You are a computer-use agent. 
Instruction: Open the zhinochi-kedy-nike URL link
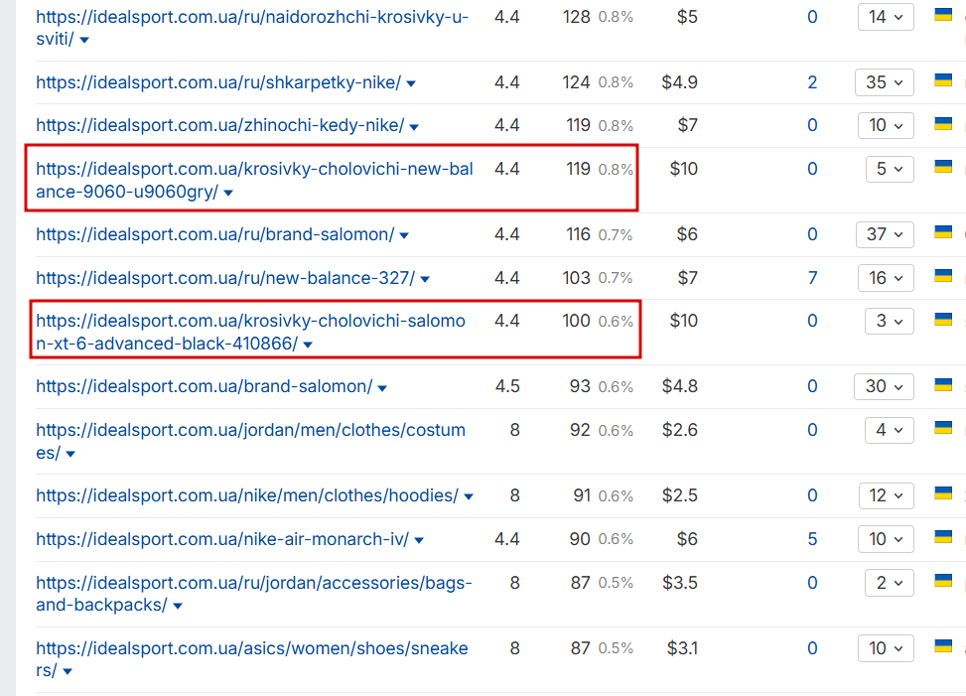pyautogui.click(x=220, y=126)
